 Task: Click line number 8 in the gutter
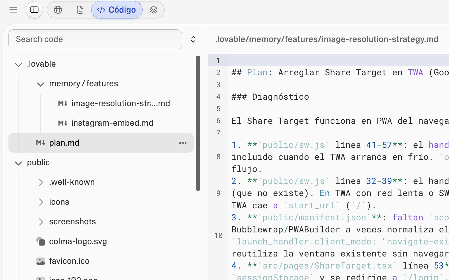tap(218, 157)
